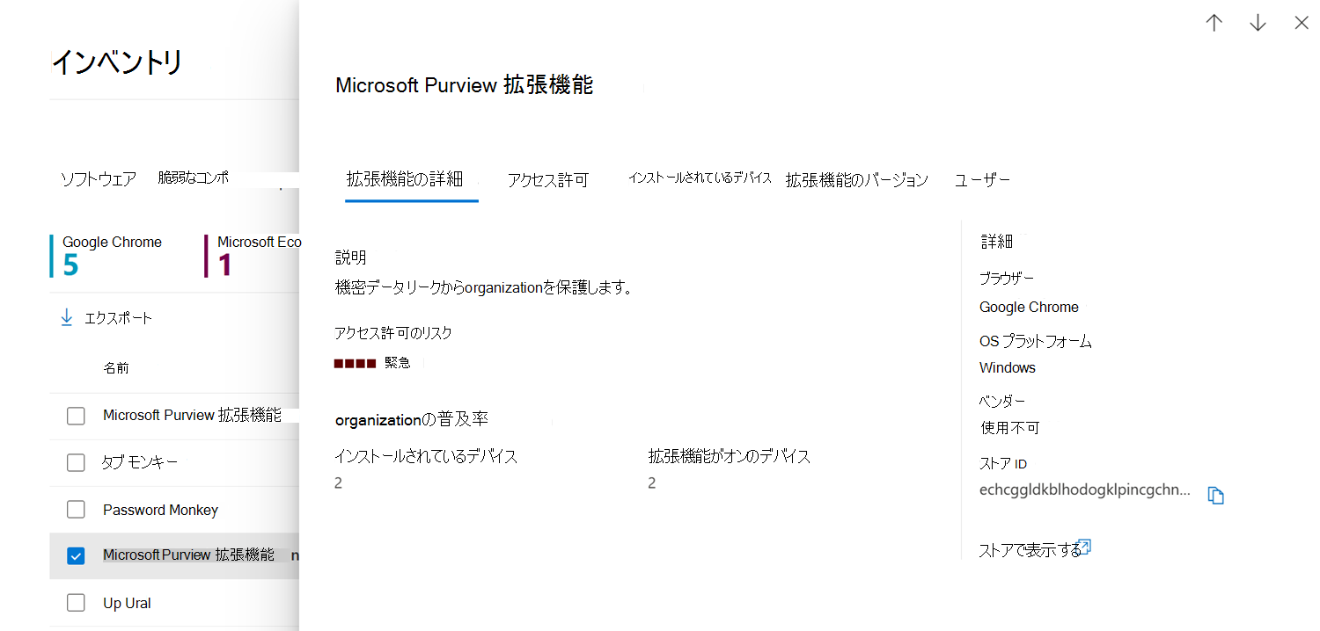Uncheck the selected Microsoft Purview 拡張機能 checkbox
Viewport: 1320px width, 631px height.
pyautogui.click(x=76, y=555)
